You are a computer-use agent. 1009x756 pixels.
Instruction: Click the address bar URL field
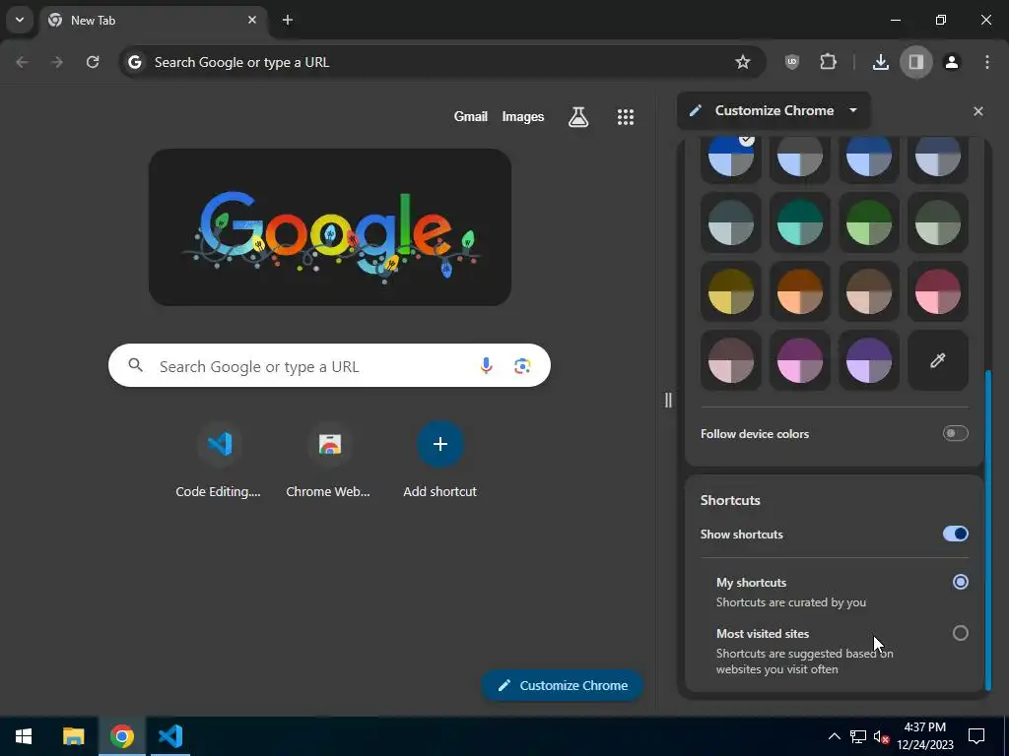[442, 62]
